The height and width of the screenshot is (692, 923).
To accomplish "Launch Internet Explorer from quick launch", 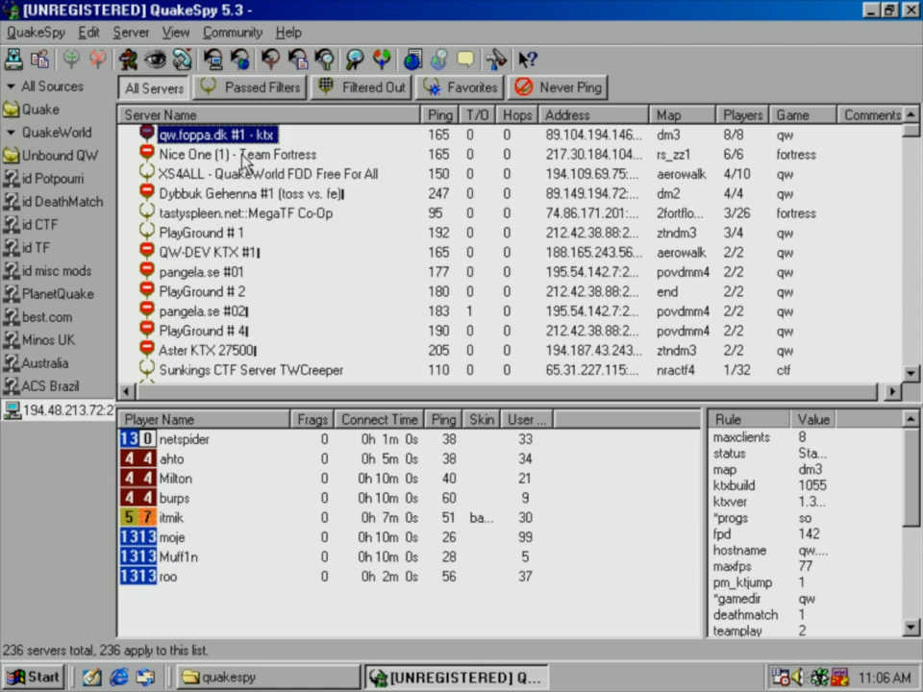I will pos(118,678).
